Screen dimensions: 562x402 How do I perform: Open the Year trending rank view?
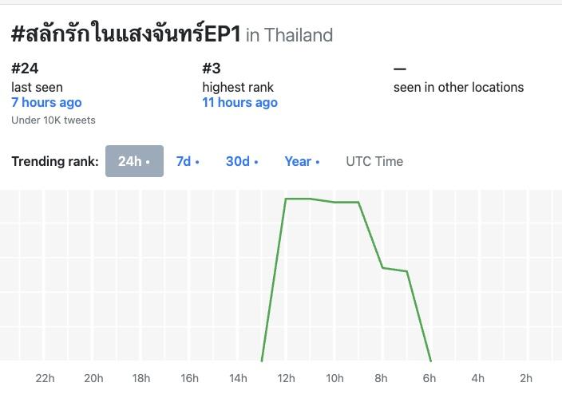302,161
